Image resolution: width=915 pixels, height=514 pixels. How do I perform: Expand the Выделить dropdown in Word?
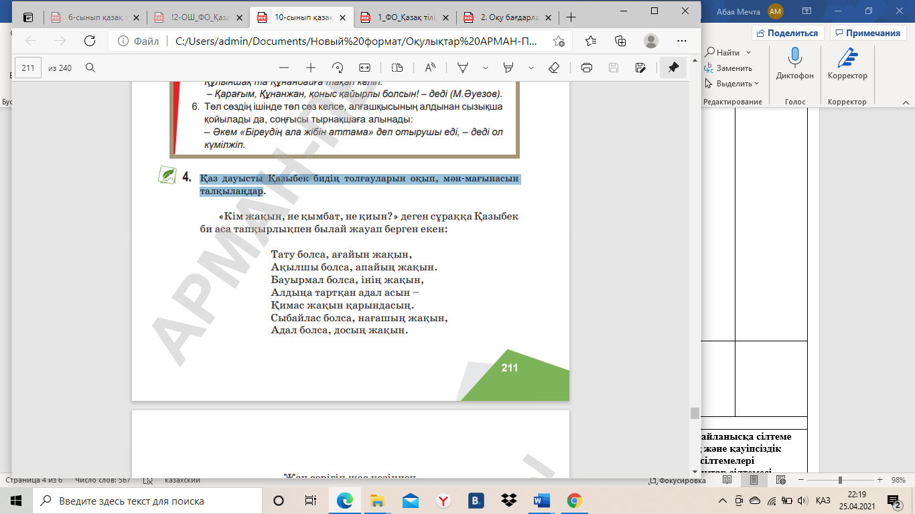click(x=756, y=84)
